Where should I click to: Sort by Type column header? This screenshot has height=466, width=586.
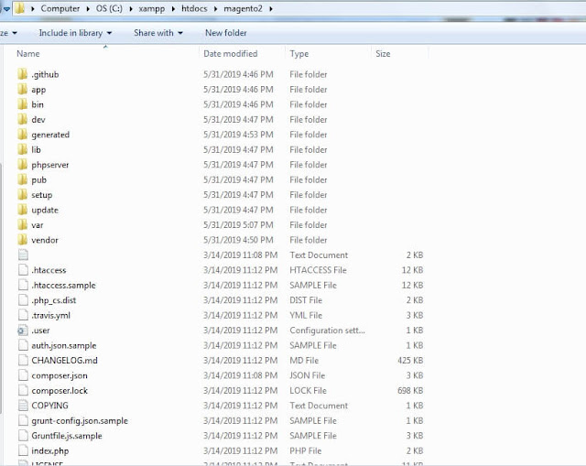(x=299, y=54)
